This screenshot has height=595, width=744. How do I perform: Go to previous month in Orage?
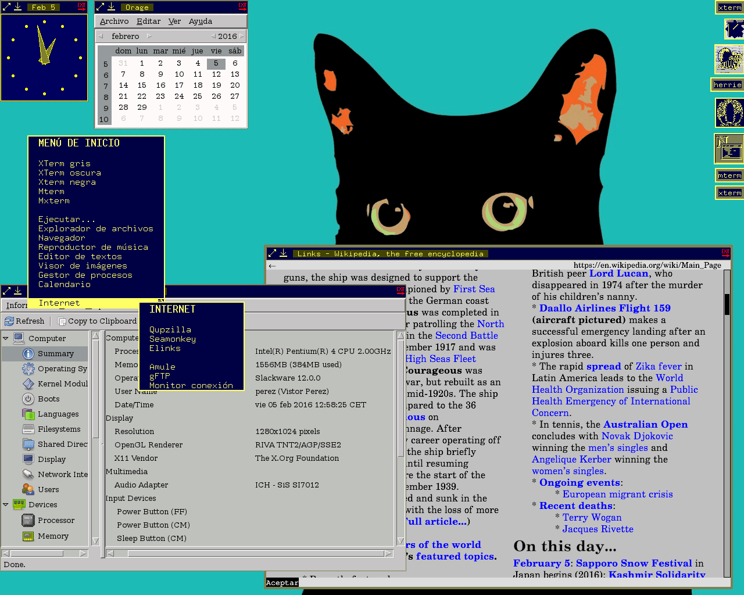click(101, 36)
